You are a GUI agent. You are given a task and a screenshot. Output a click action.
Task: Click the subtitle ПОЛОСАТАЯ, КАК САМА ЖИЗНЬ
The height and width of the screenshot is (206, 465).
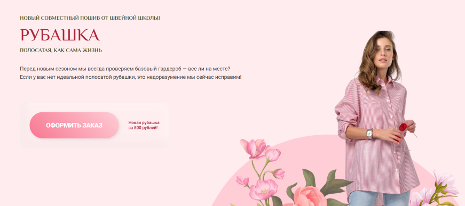(x=61, y=50)
